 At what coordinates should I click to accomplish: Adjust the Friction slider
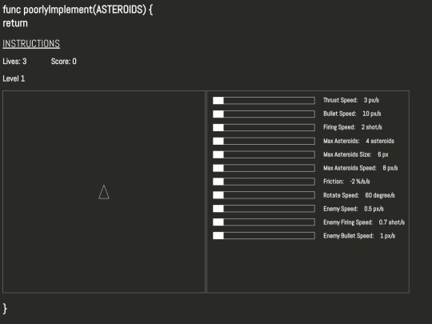coord(264,182)
